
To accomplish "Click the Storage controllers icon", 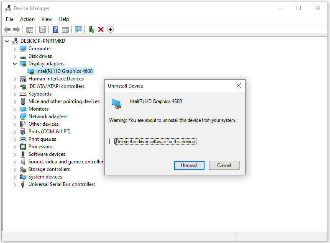I will pyautogui.click(x=23, y=169).
